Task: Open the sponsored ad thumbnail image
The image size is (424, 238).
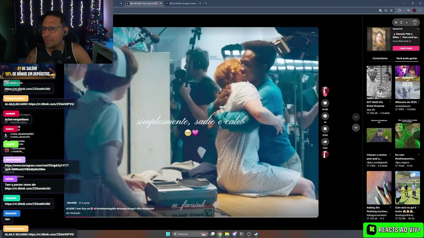Action: 379,39
